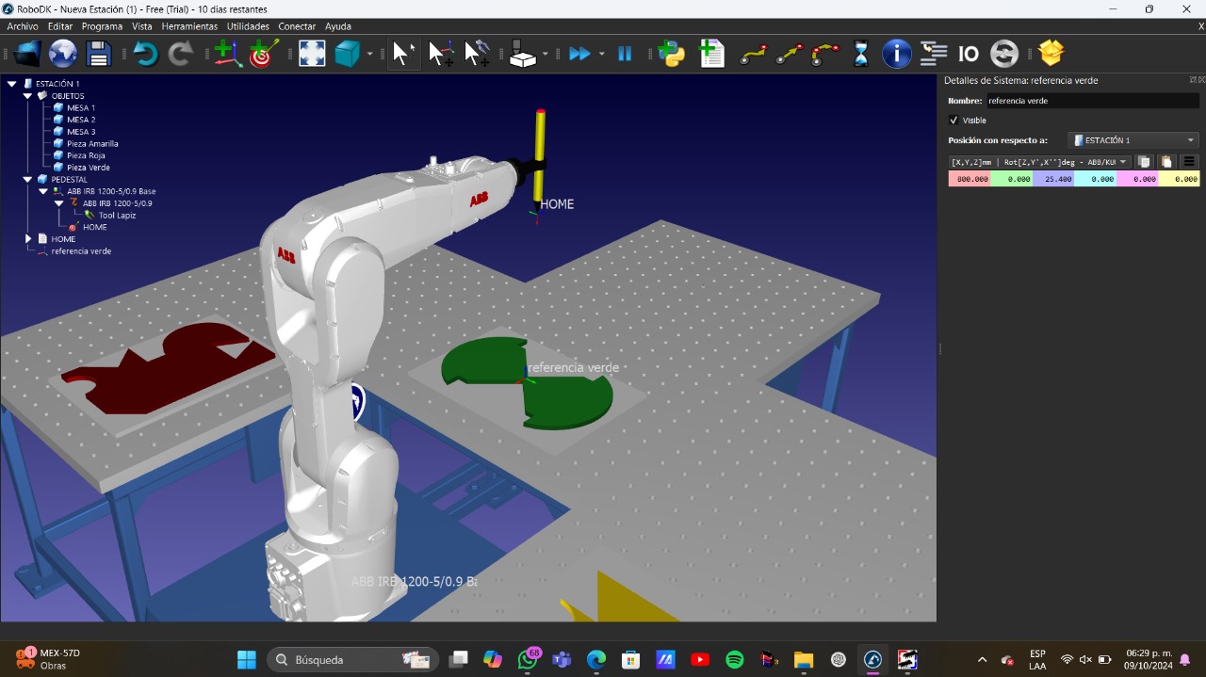This screenshot has width=1206, height=677.
Task: Select Pieza Amarilla in the tree
Action: pos(92,144)
